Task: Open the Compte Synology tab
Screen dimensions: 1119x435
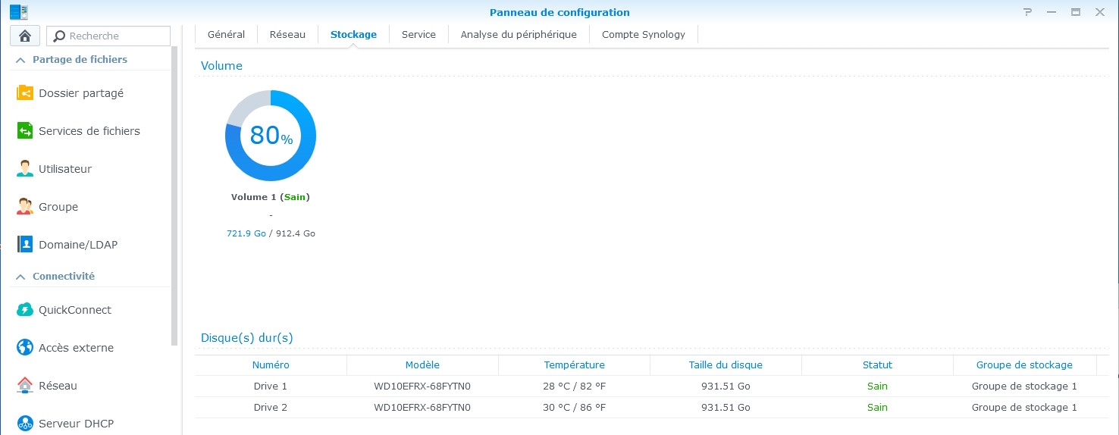Action: [x=643, y=34]
